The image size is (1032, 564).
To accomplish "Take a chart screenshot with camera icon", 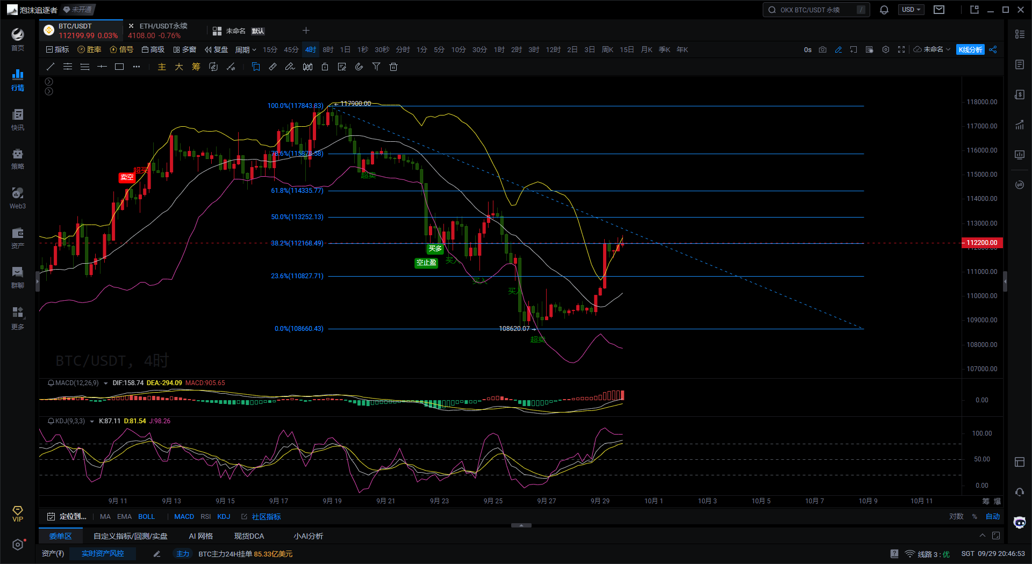I will pyautogui.click(x=822, y=49).
